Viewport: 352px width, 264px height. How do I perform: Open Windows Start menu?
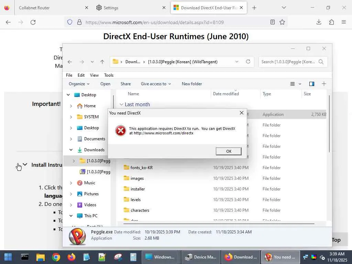[x=8, y=257]
